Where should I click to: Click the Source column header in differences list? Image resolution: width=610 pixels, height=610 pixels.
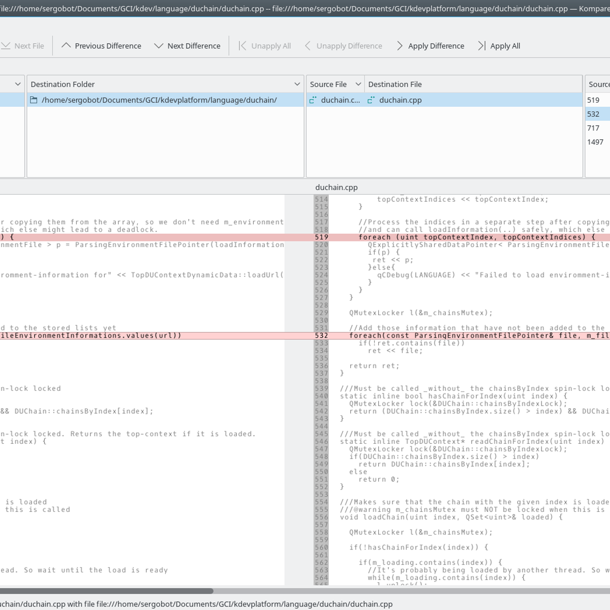(x=598, y=84)
